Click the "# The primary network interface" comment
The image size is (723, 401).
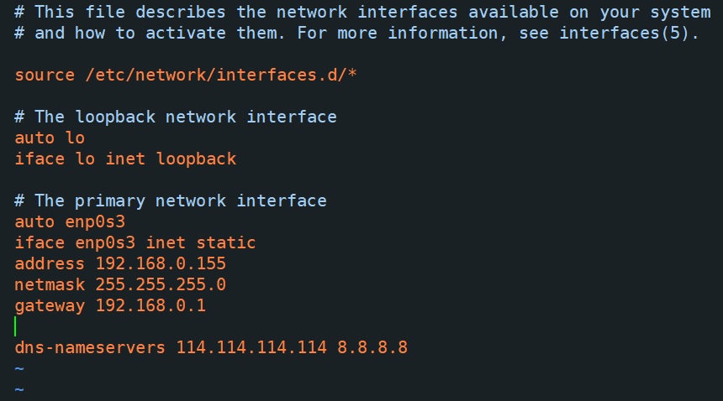171,200
